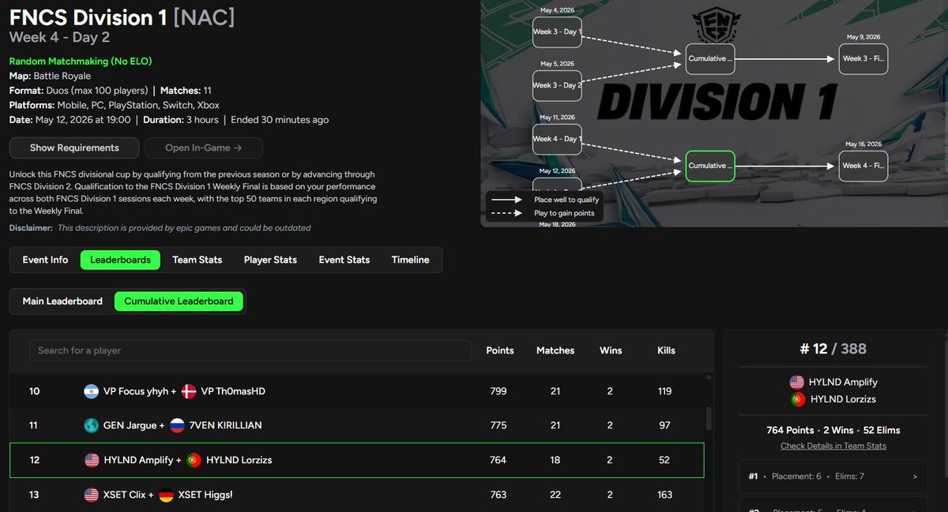The image size is (948, 512).
Task: Sort by Matches column header
Action: click(555, 350)
